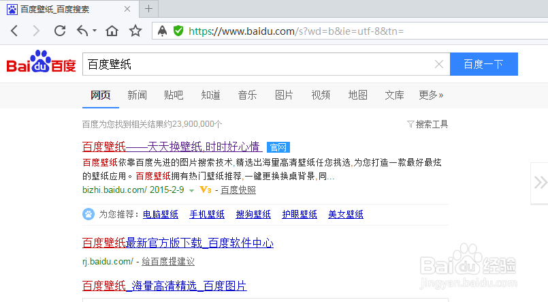Click the Baidu logo
The image size is (548, 302).
pyautogui.click(x=42, y=61)
